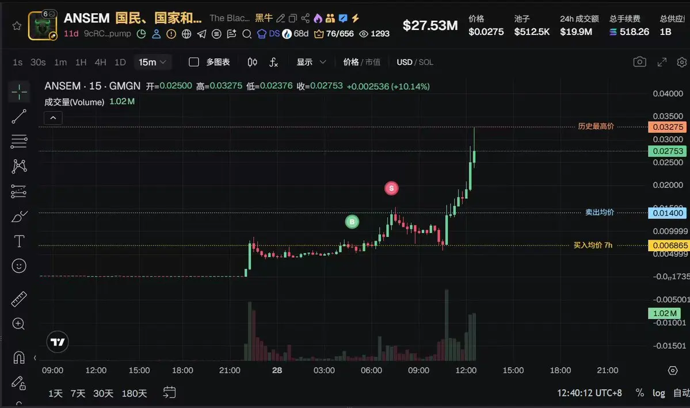Edit token note with pencil icon
The height and width of the screenshot is (408, 690).
click(x=280, y=18)
